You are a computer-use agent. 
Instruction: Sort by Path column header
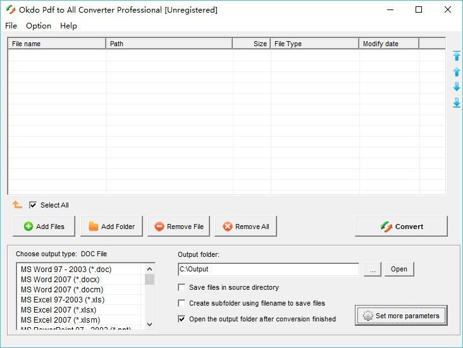pyautogui.click(x=169, y=44)
